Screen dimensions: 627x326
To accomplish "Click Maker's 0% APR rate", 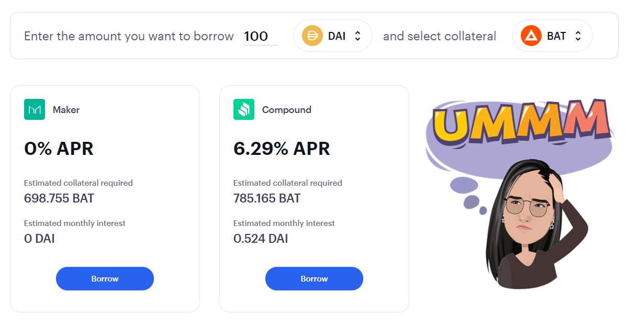I will 59,149.
